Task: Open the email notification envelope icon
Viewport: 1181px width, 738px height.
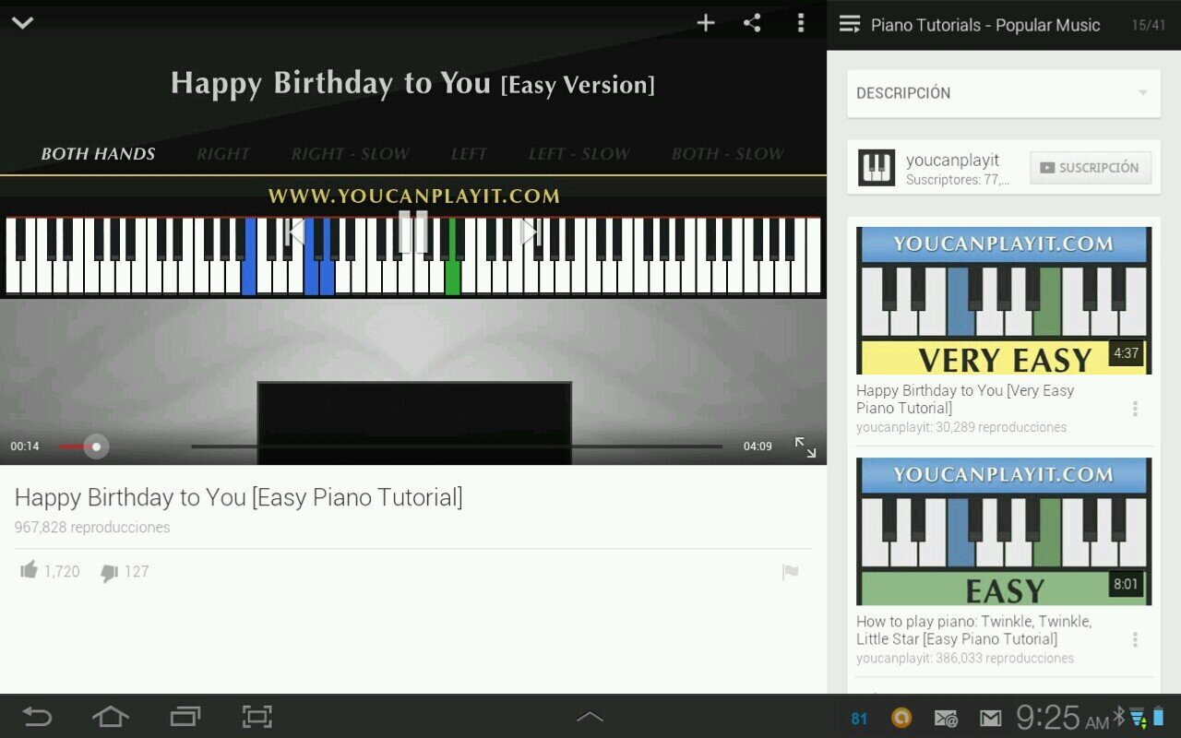Action: (x=946, y=718)
